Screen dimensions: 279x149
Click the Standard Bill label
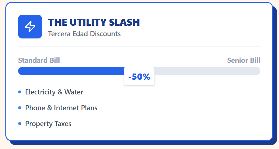click(39, 60)
